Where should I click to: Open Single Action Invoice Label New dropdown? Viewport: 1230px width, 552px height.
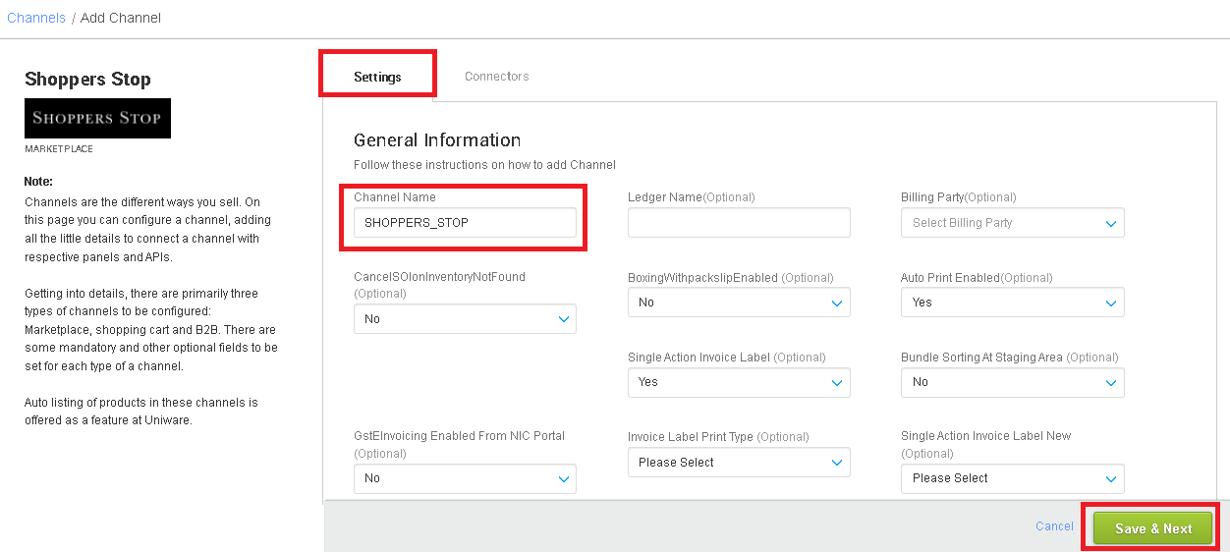[x=1012, y=478]
